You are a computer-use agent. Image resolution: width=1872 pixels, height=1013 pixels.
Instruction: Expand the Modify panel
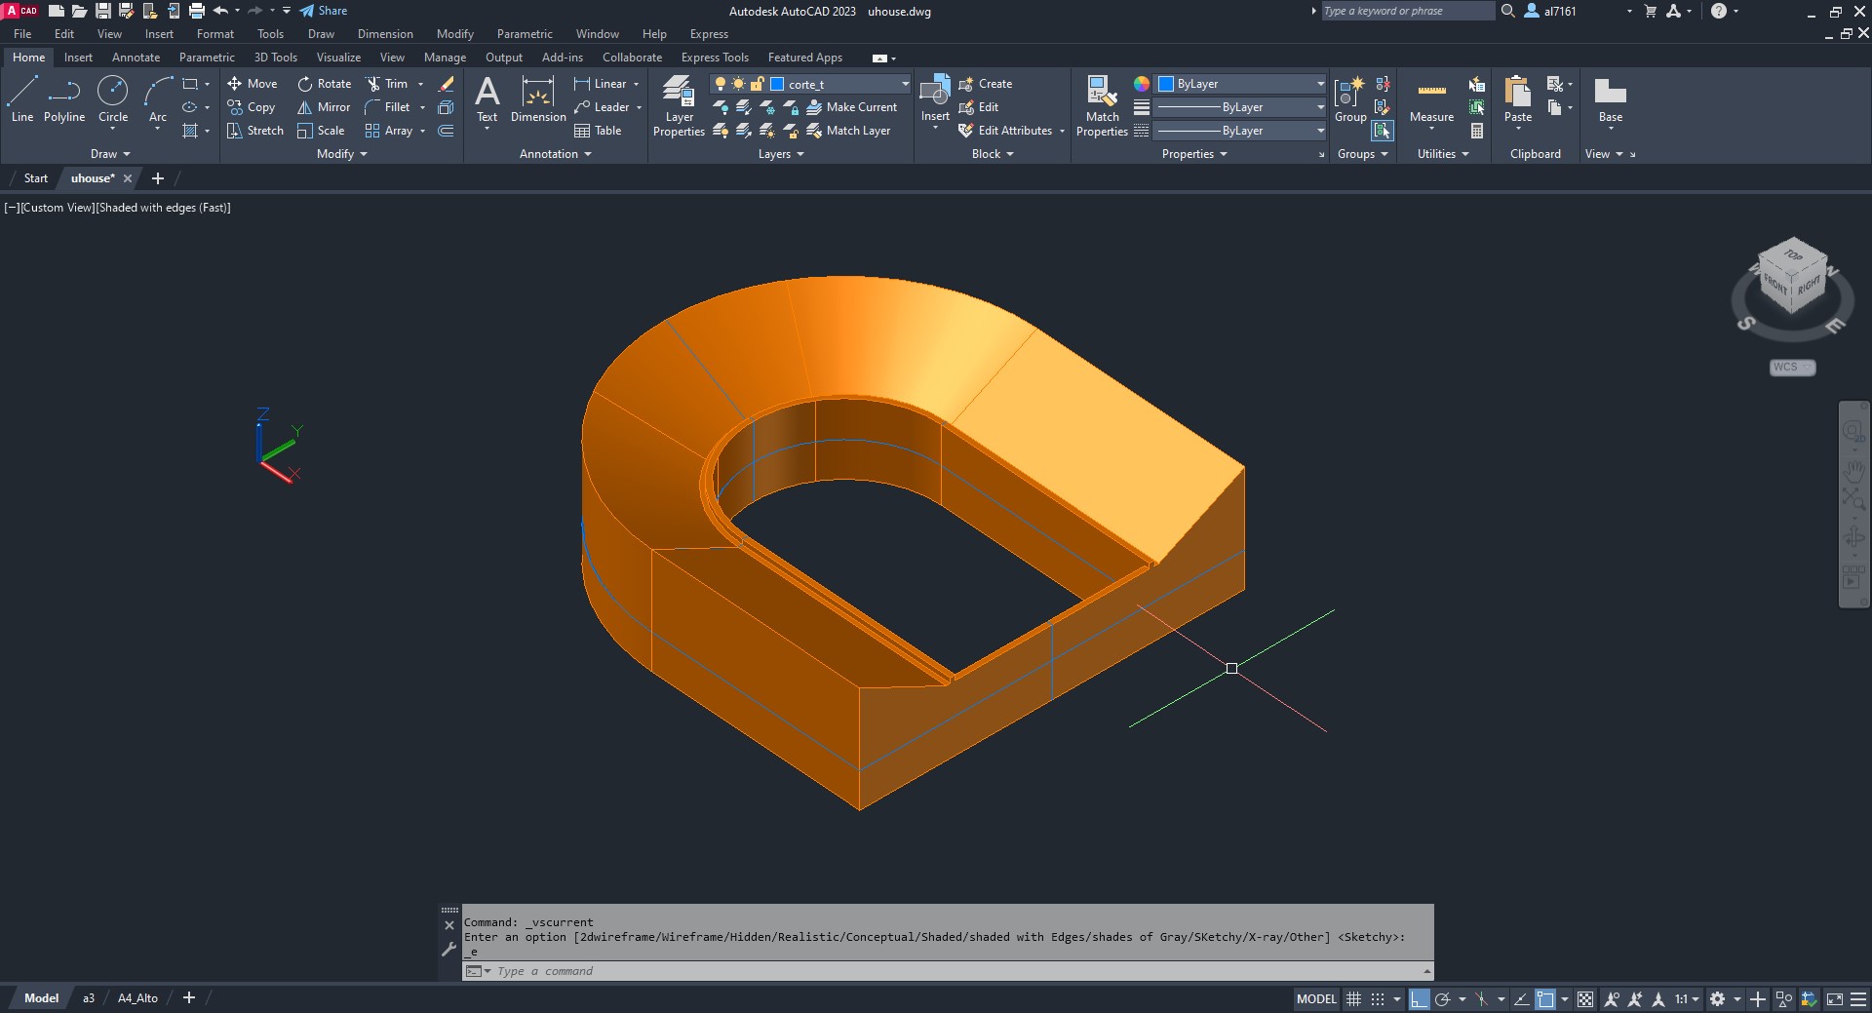click(341, 154)
